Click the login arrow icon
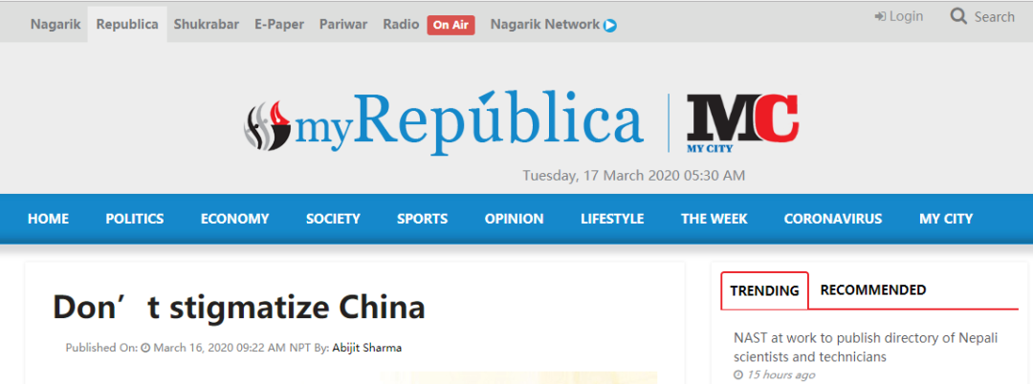This screenshot has width=1033, height=384. (x=880, y=16)
